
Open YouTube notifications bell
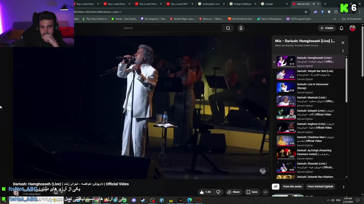tap(341, 28)
